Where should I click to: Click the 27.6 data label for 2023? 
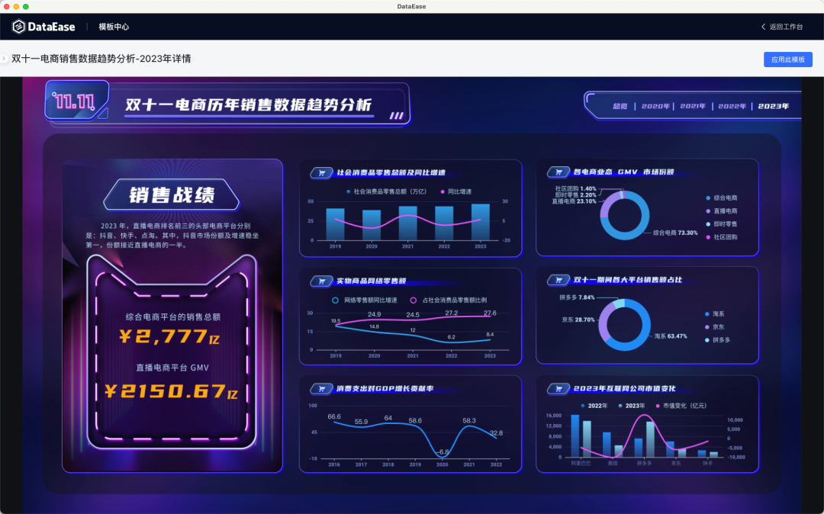490,313
